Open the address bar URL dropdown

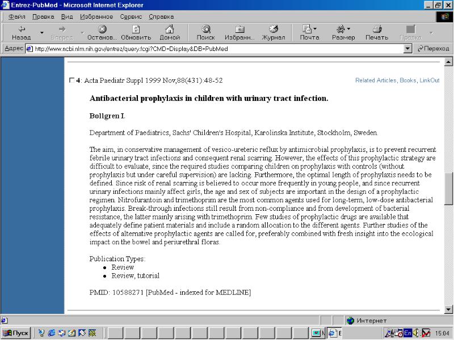pyautogui.click(x=407, y=49)
